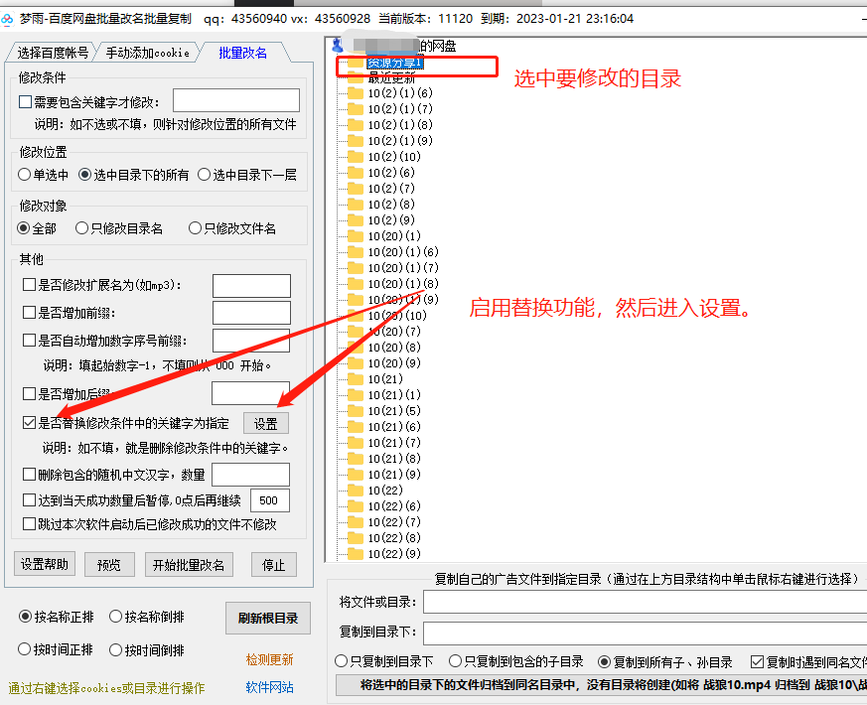Click the folder icon beside 10(2)(10)
The width and height of the screenshot is (867, 705).
(x=354, y=156)
